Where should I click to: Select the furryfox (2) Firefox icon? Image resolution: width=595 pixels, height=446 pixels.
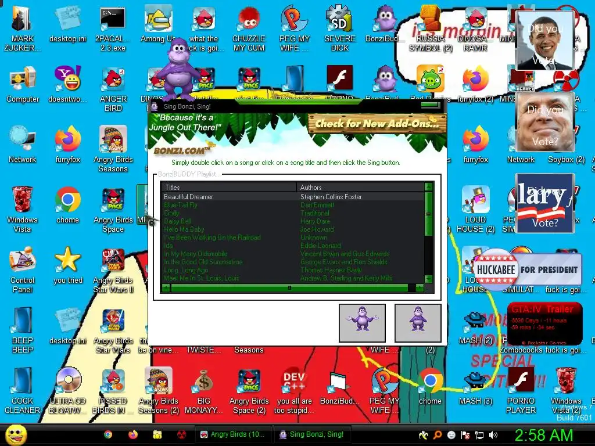(475, 84)
